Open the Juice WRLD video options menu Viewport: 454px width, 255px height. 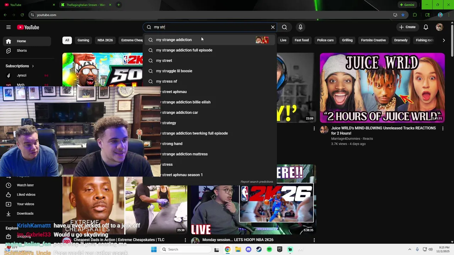tap(443, 129)
